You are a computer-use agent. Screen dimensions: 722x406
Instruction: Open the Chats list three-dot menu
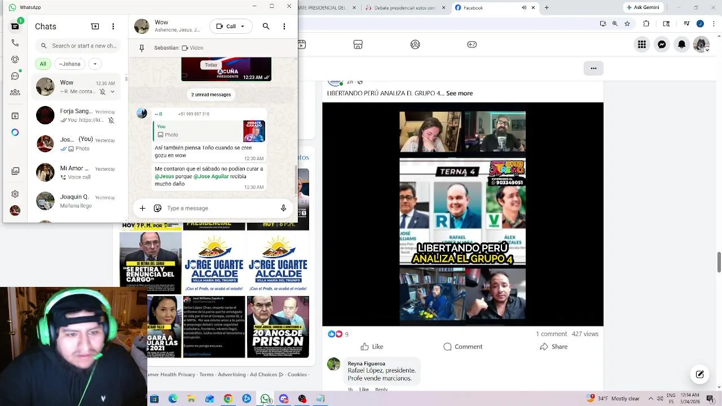113,27
